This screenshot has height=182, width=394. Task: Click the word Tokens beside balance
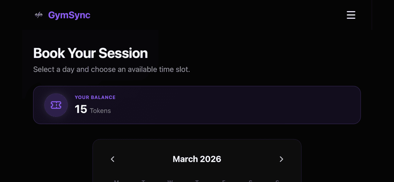[100, 111]
